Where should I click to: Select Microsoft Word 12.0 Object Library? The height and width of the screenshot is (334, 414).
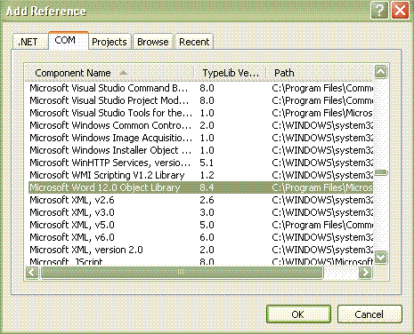200,187
